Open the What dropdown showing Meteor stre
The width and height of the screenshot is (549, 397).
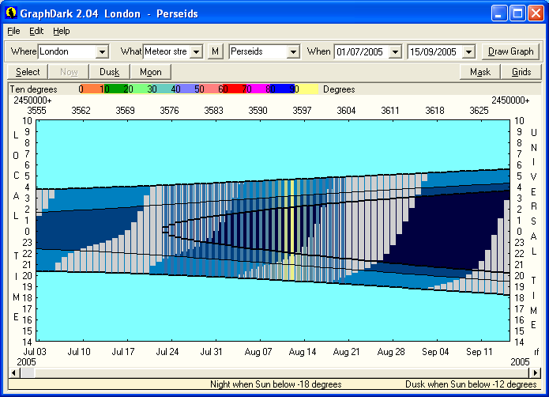tap(195, 51)
